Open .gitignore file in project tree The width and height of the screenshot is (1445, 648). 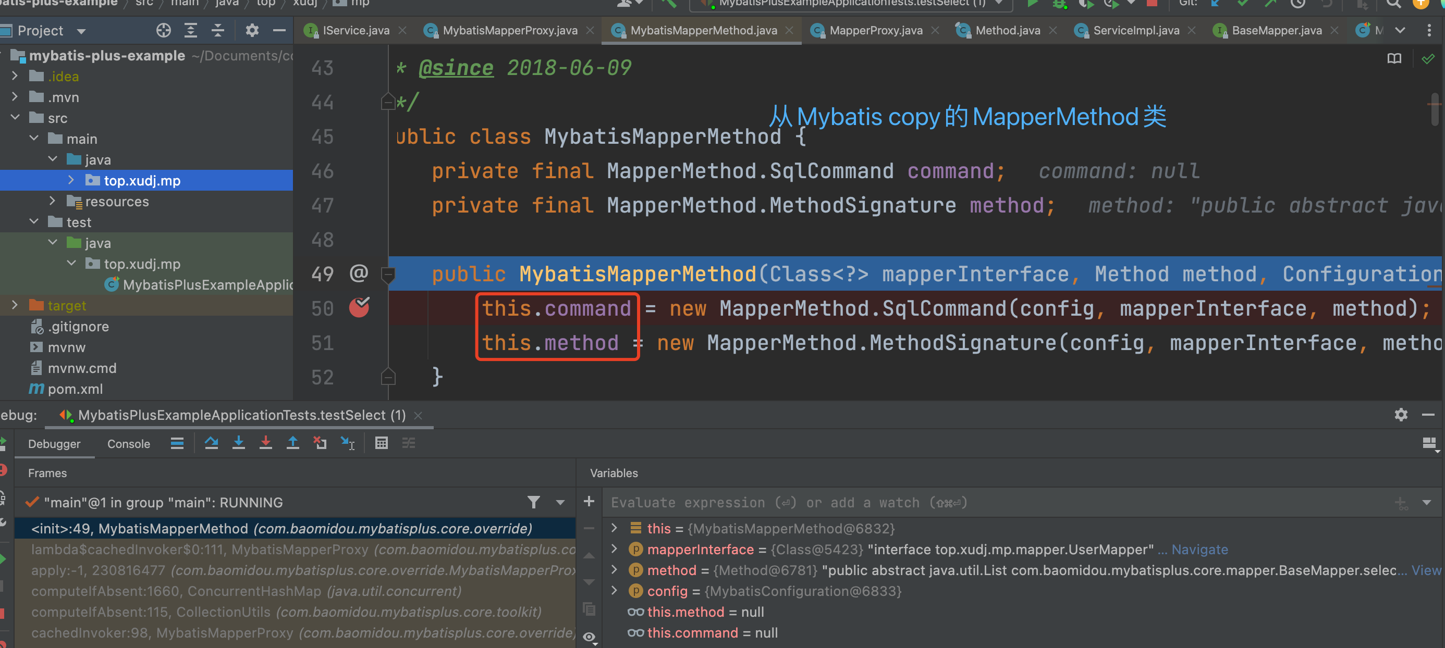tap(78, 326)
